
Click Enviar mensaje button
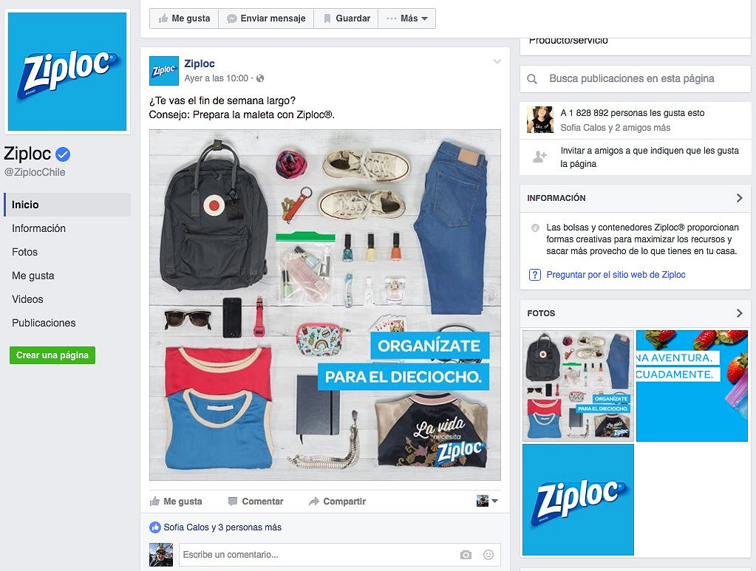(266, 18)
